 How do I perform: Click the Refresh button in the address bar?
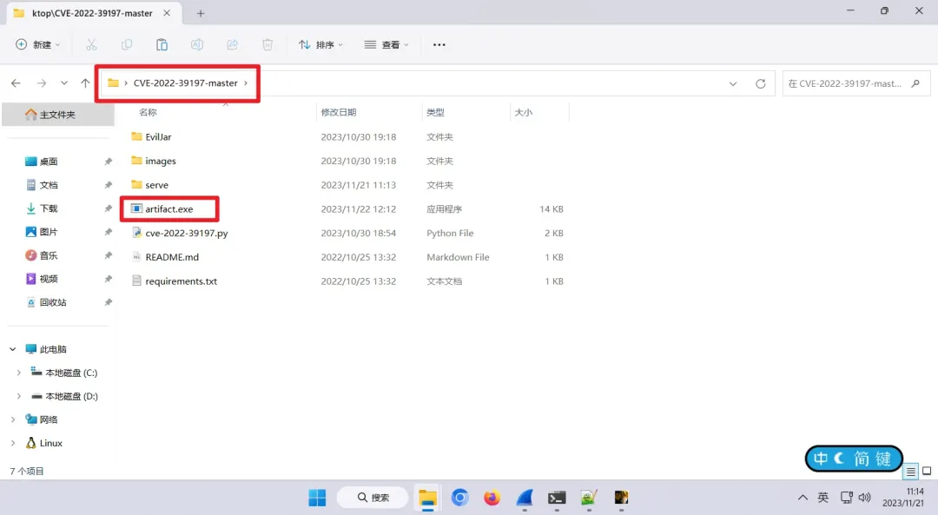click(x=760, y=83)
